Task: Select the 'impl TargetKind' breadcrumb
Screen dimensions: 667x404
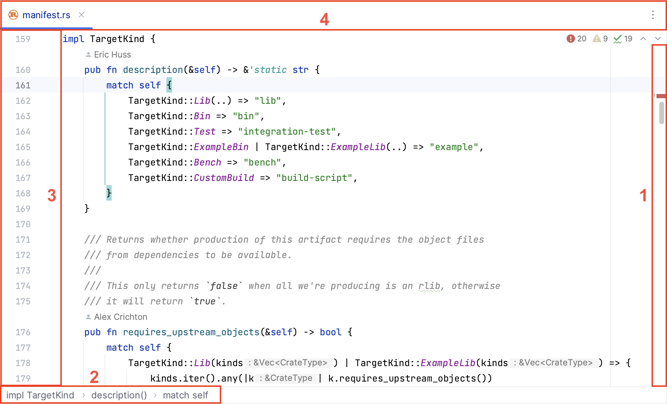Action: click(40, 395)
